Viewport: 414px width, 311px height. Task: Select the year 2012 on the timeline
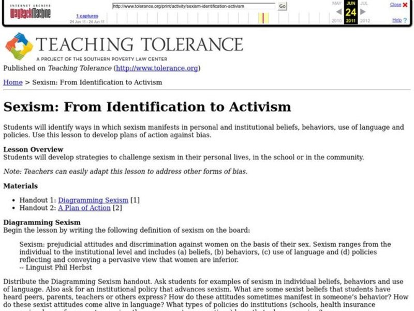coord(366,20)
